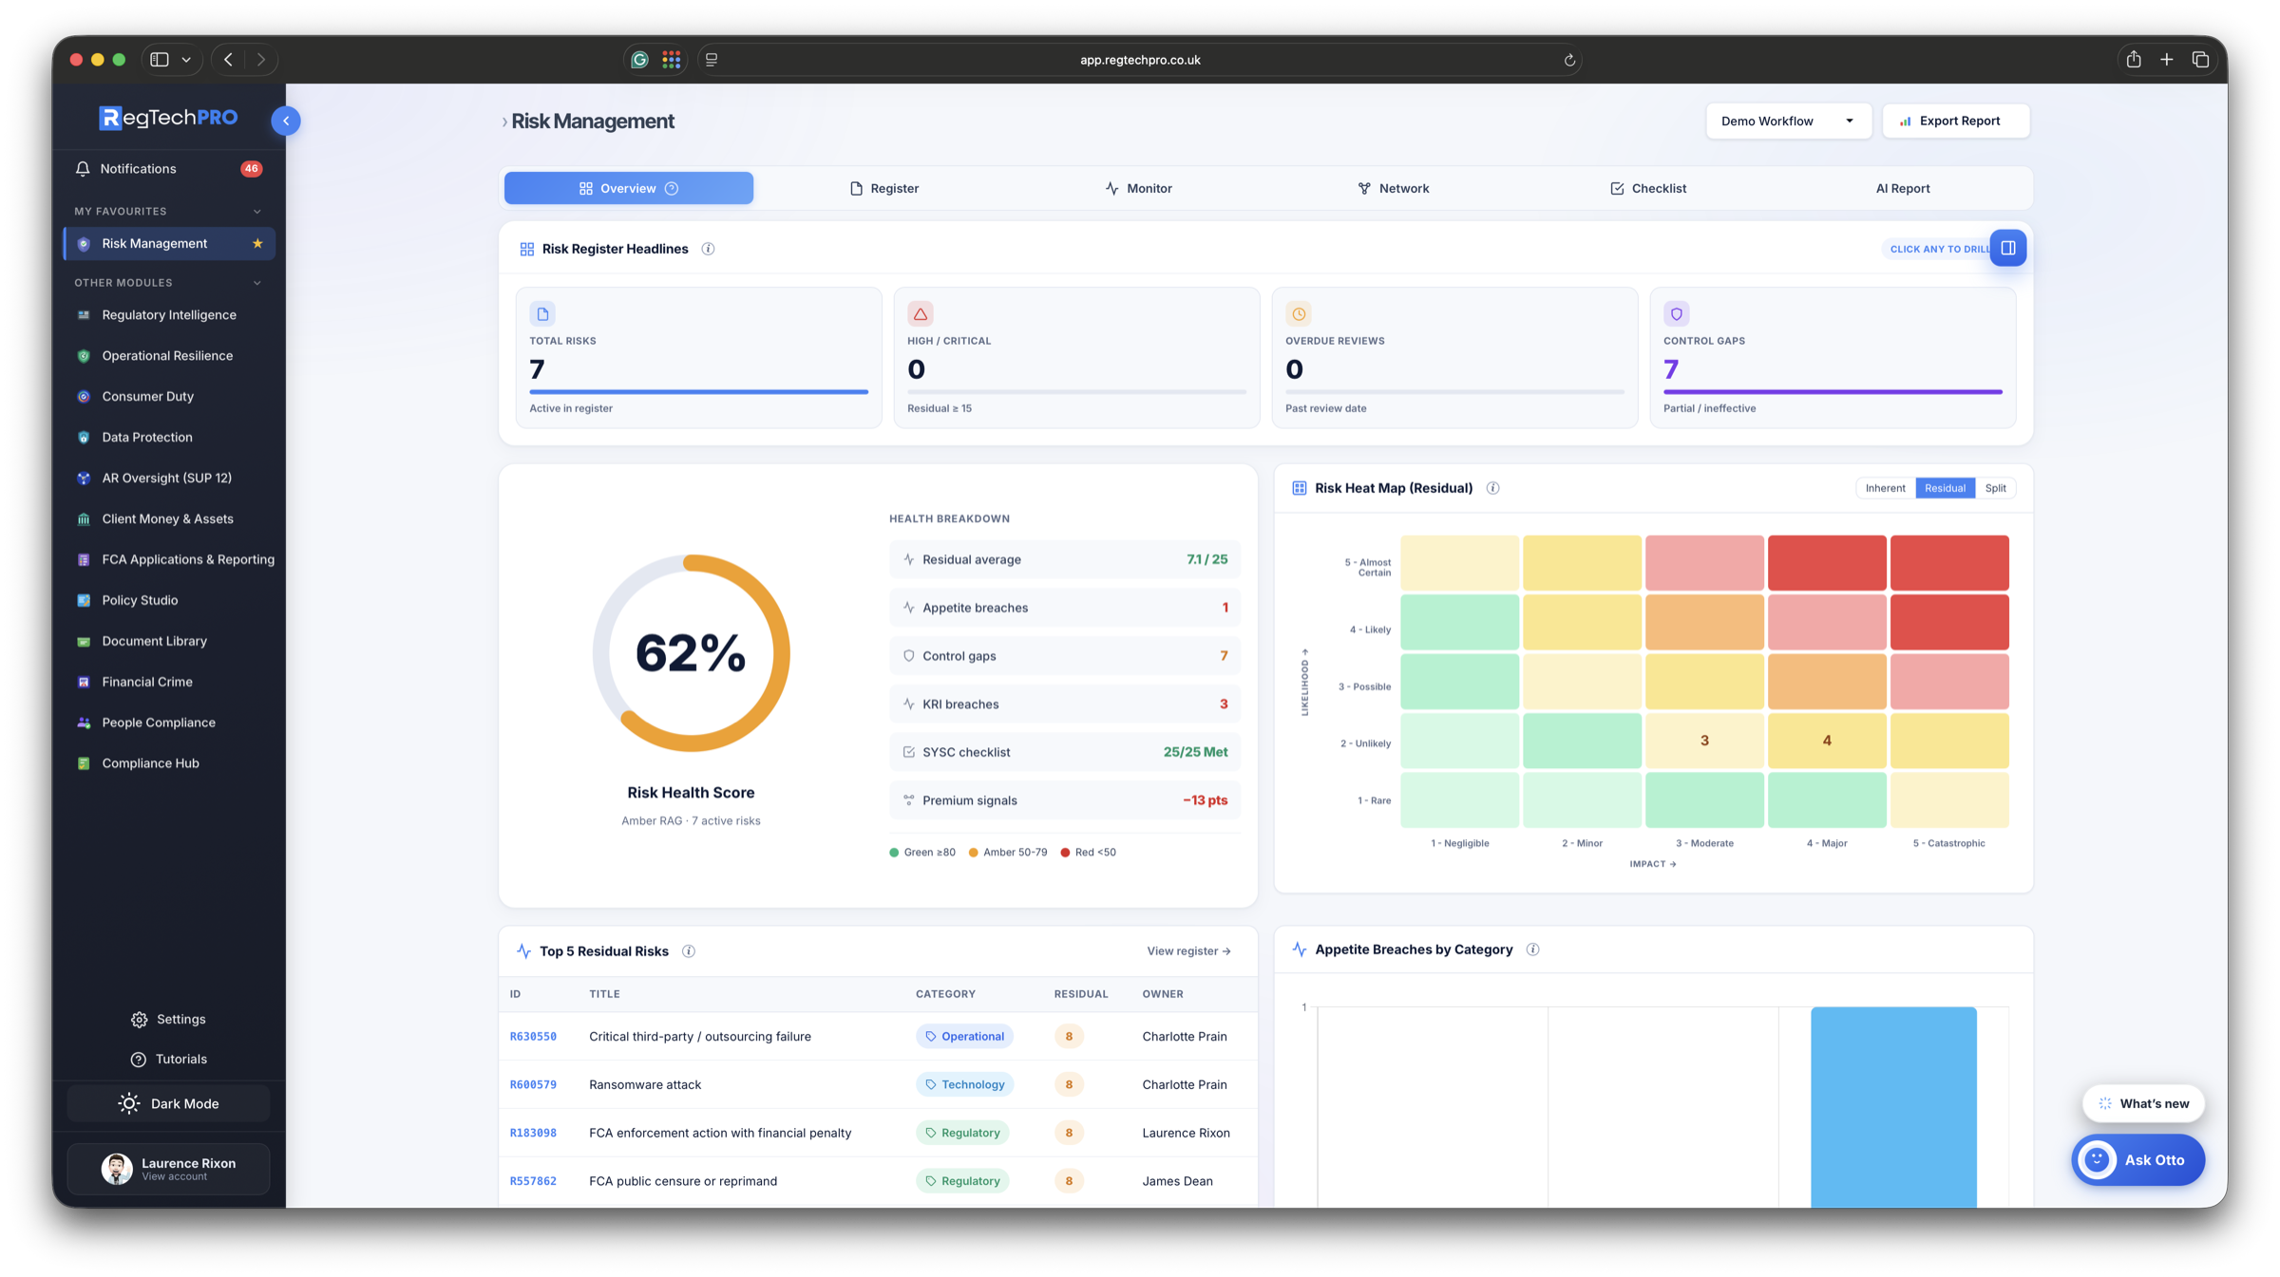
Task: Collapse the sidebar with blue arrow button
Action: pyautogui.click(x=286, y=121)
